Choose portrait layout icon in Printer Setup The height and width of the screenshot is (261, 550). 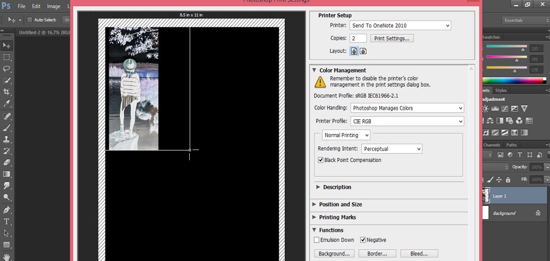coord(354,51)
